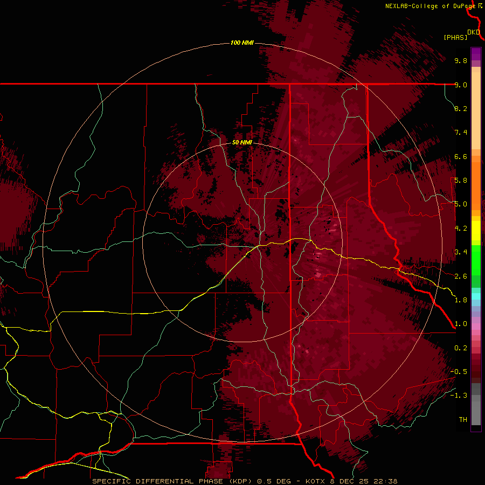Click the 5.0 value on color scale
Image resolution: width=485 pixels, height=485 pixels.
point(461,204)
